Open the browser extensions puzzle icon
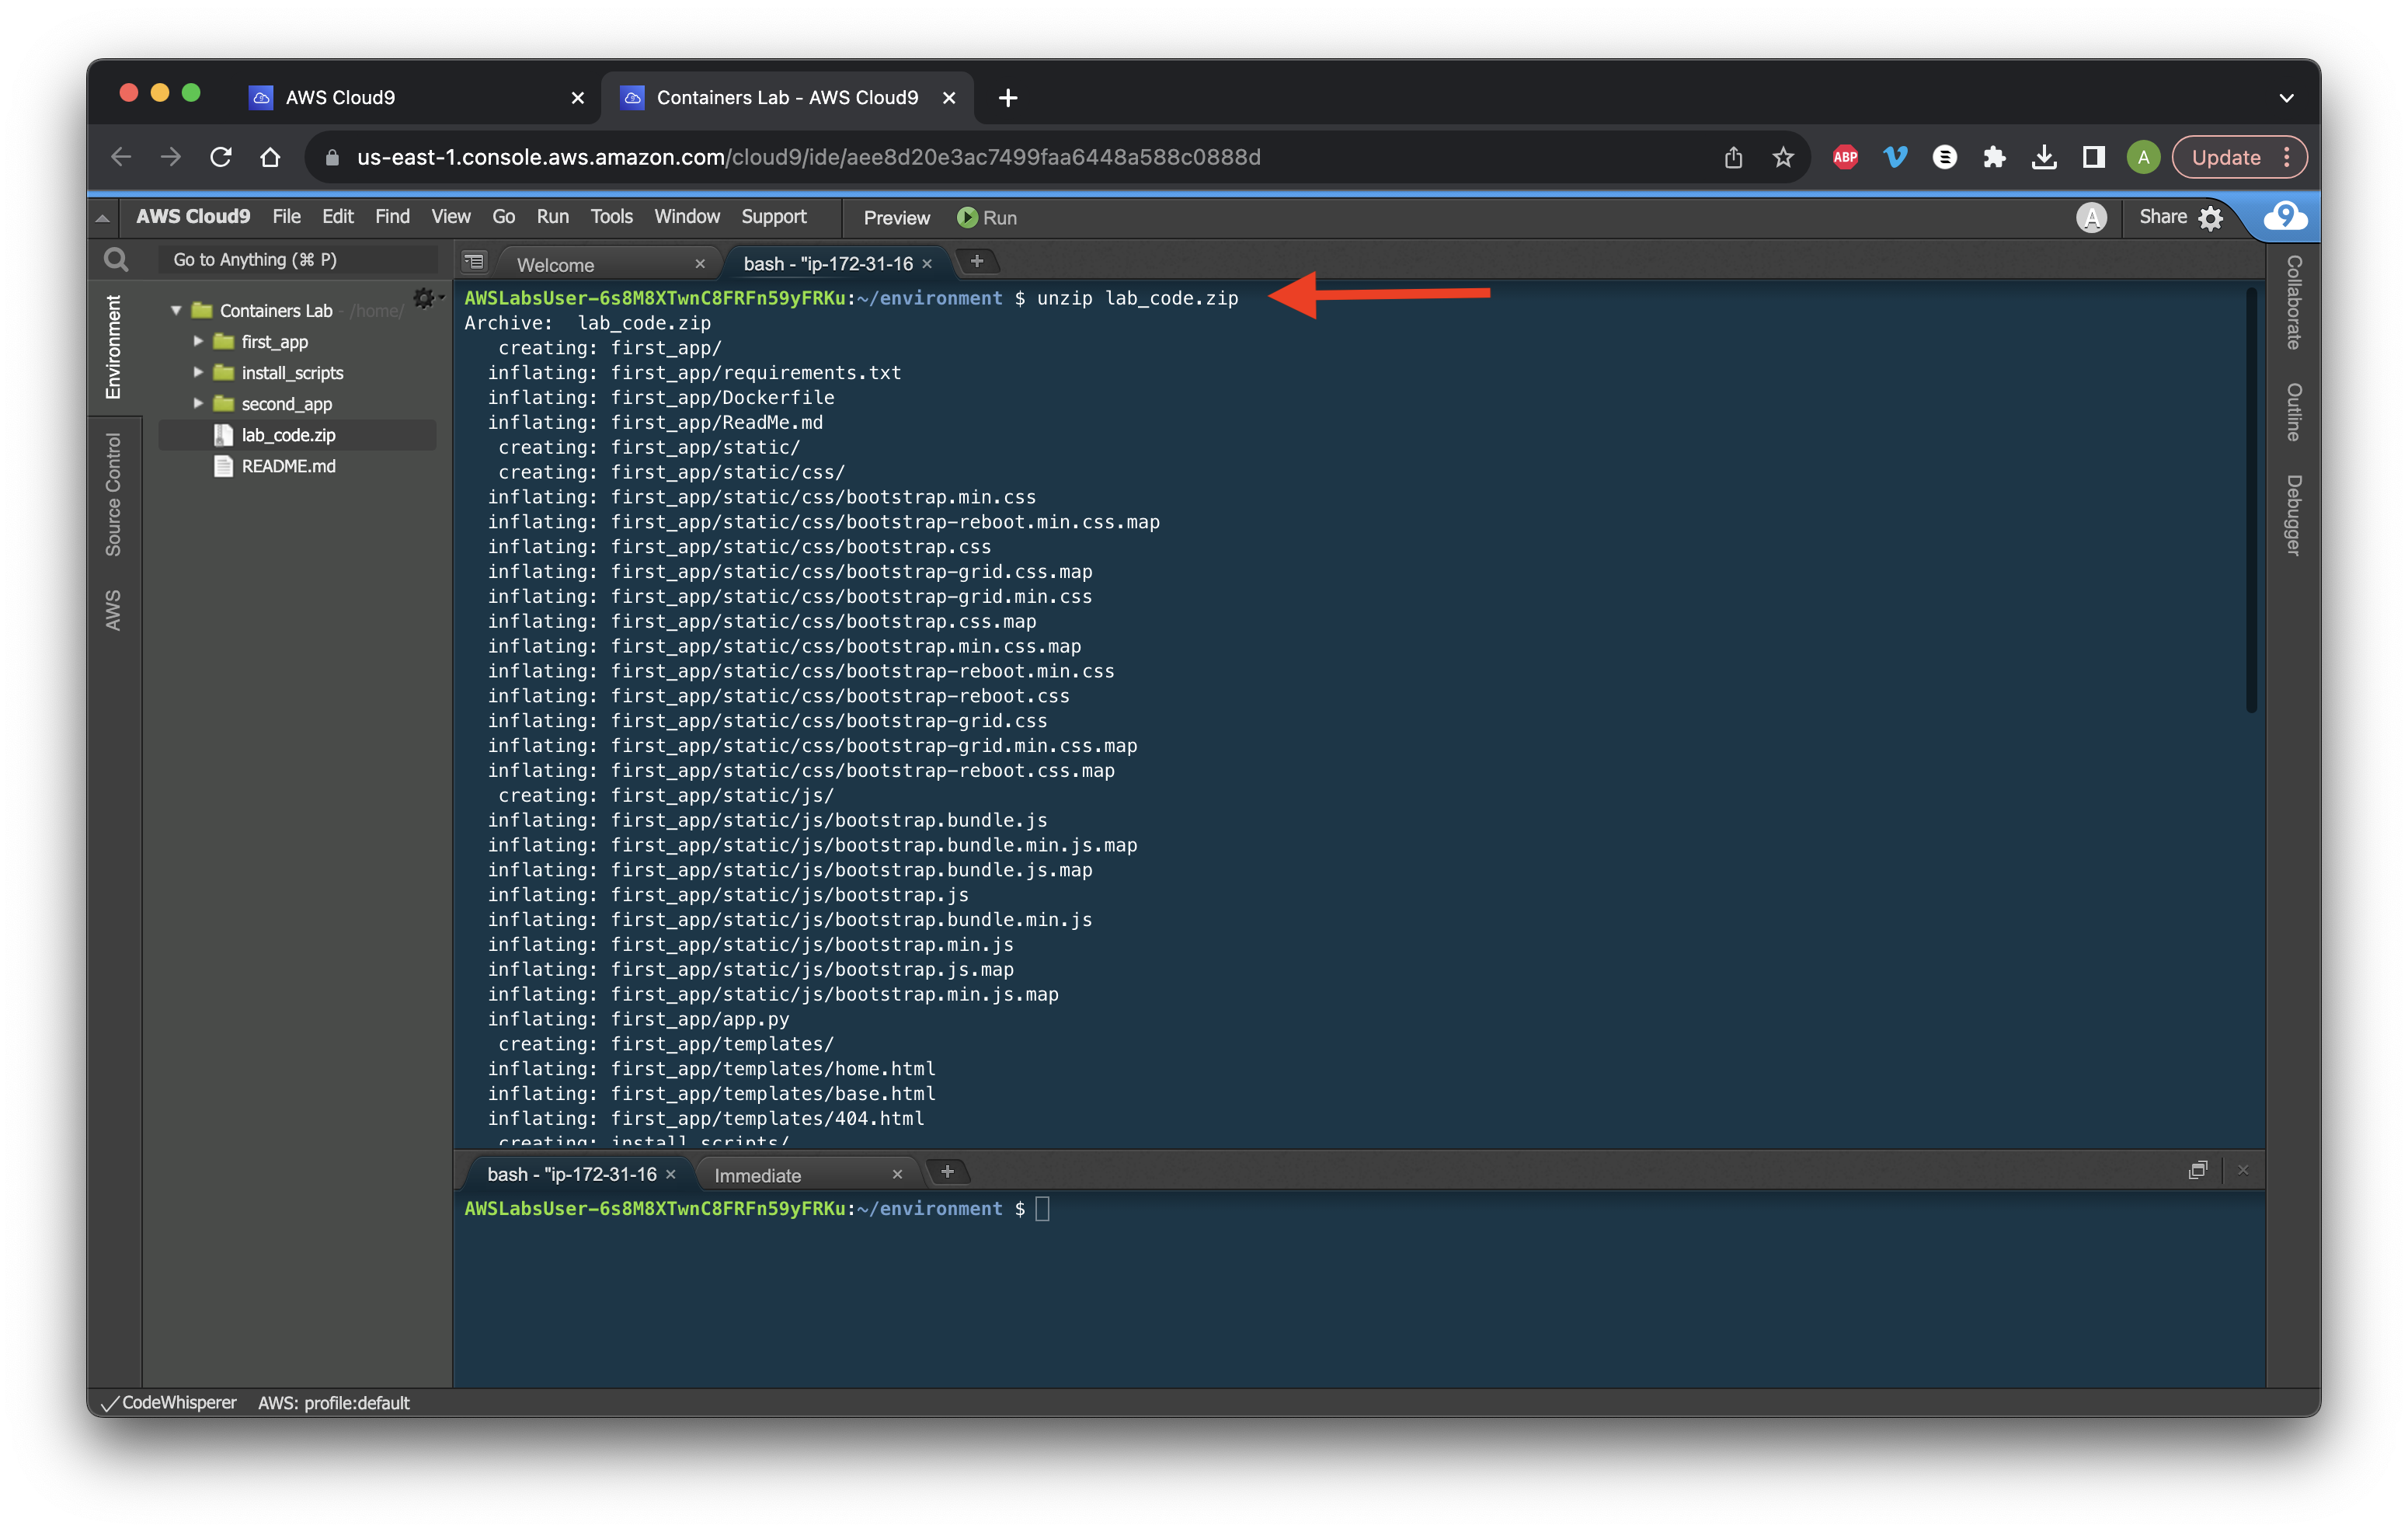Viewport: 2408px width, 1532px height. point(1994,157)
